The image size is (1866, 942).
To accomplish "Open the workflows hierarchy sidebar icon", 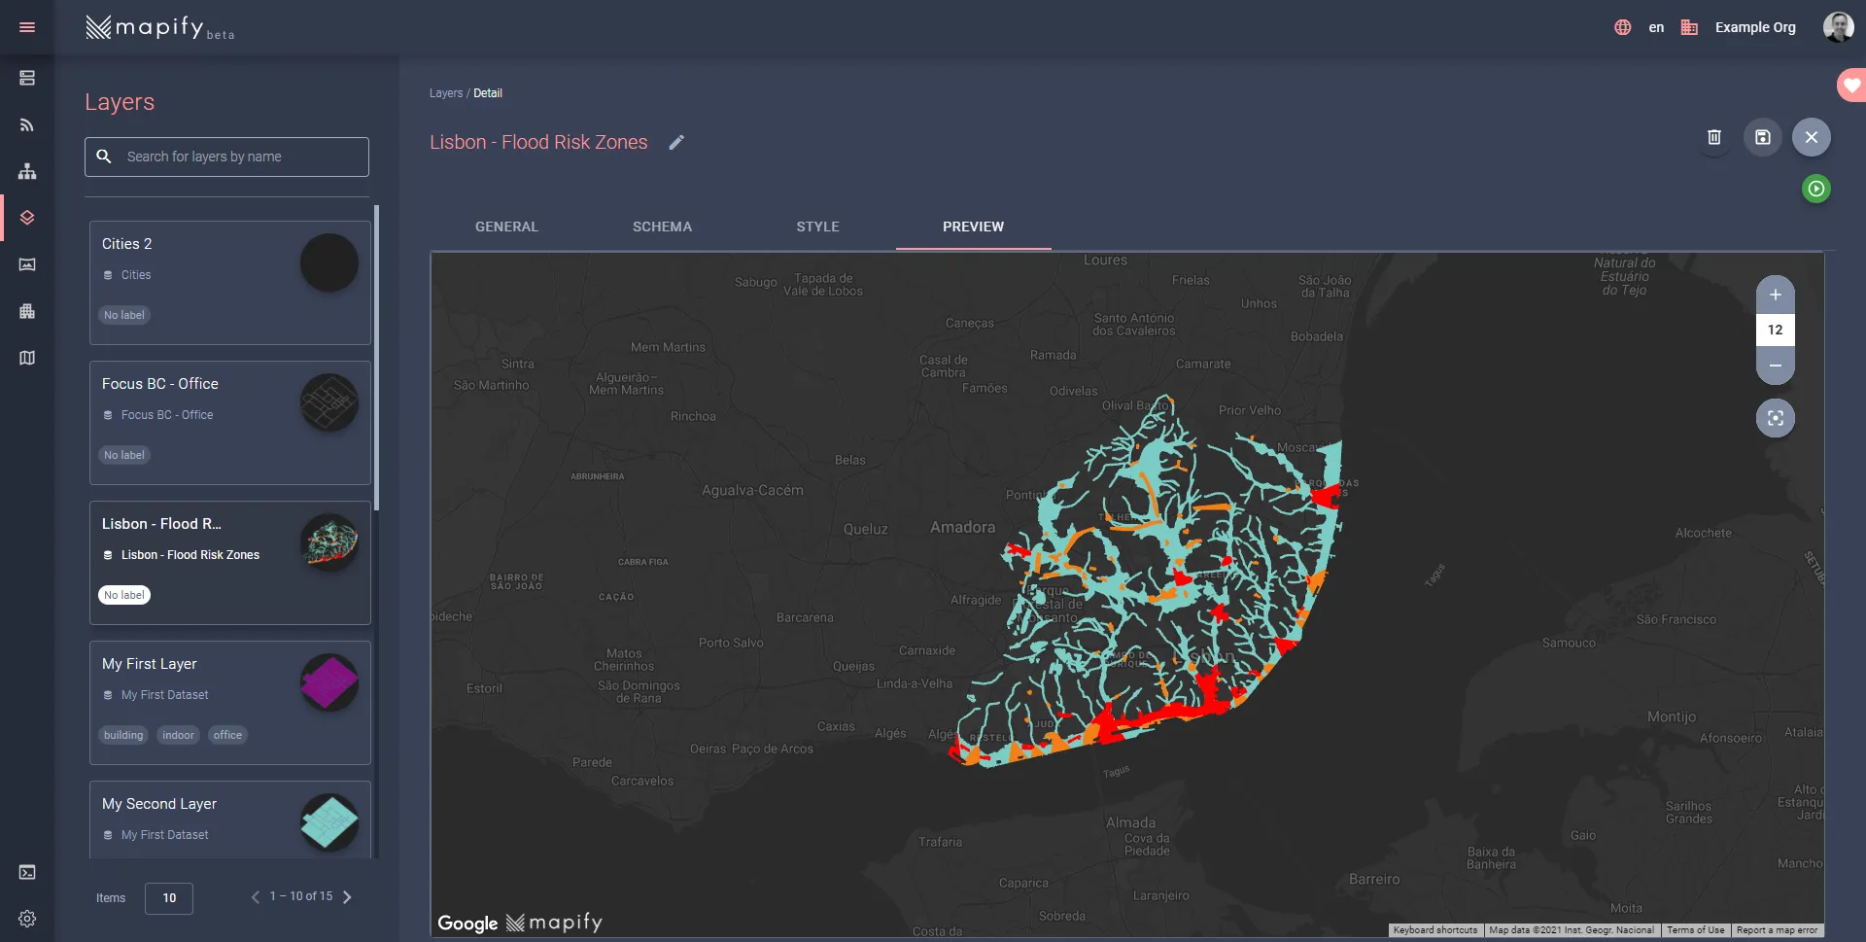I will point(27,171).
